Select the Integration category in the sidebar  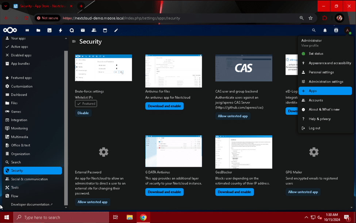pos(33,120)
